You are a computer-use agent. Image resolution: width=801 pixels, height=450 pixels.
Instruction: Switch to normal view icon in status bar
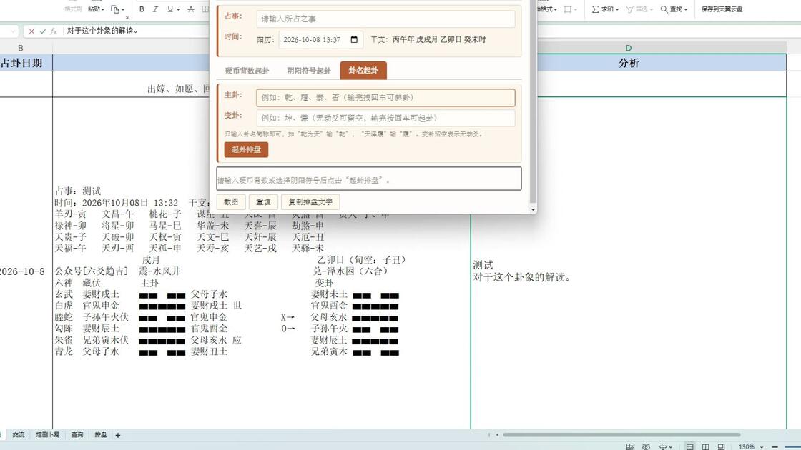[x=689, y=446]
